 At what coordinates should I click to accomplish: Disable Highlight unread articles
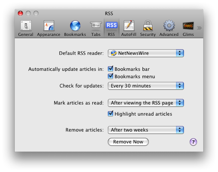111,114
